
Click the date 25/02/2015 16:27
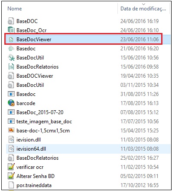click(140, 158)
